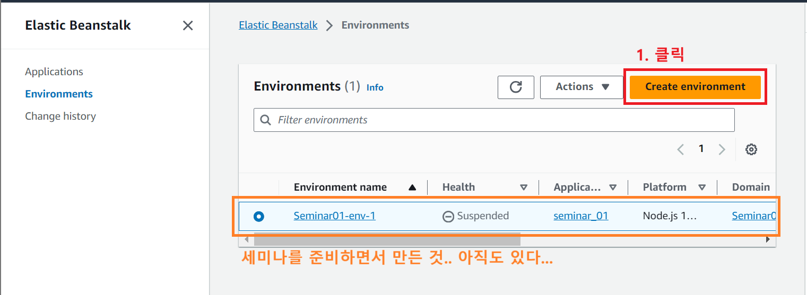Click the search magnifier icon
This screenshot has width=807, height=295.
point(266,120)
